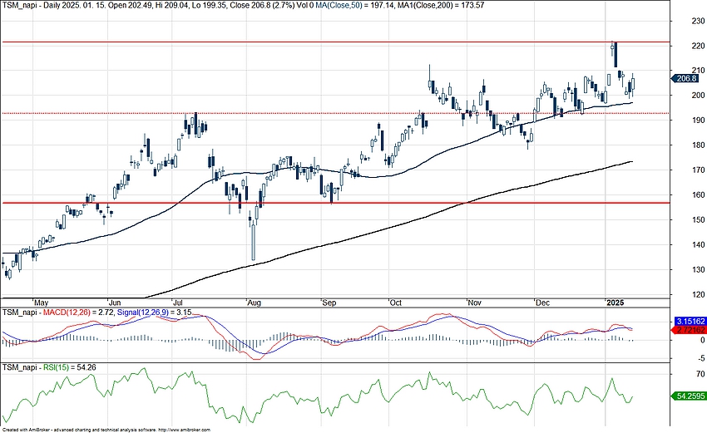707x433 pixels.
Task: Click the 2.72162 MACD value label
Action: tap(690, 330)
